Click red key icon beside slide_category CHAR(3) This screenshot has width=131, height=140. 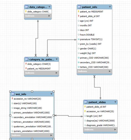point(26,64)
